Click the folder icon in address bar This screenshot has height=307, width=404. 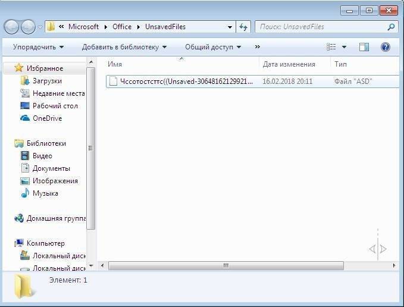[x=51, y=27]
